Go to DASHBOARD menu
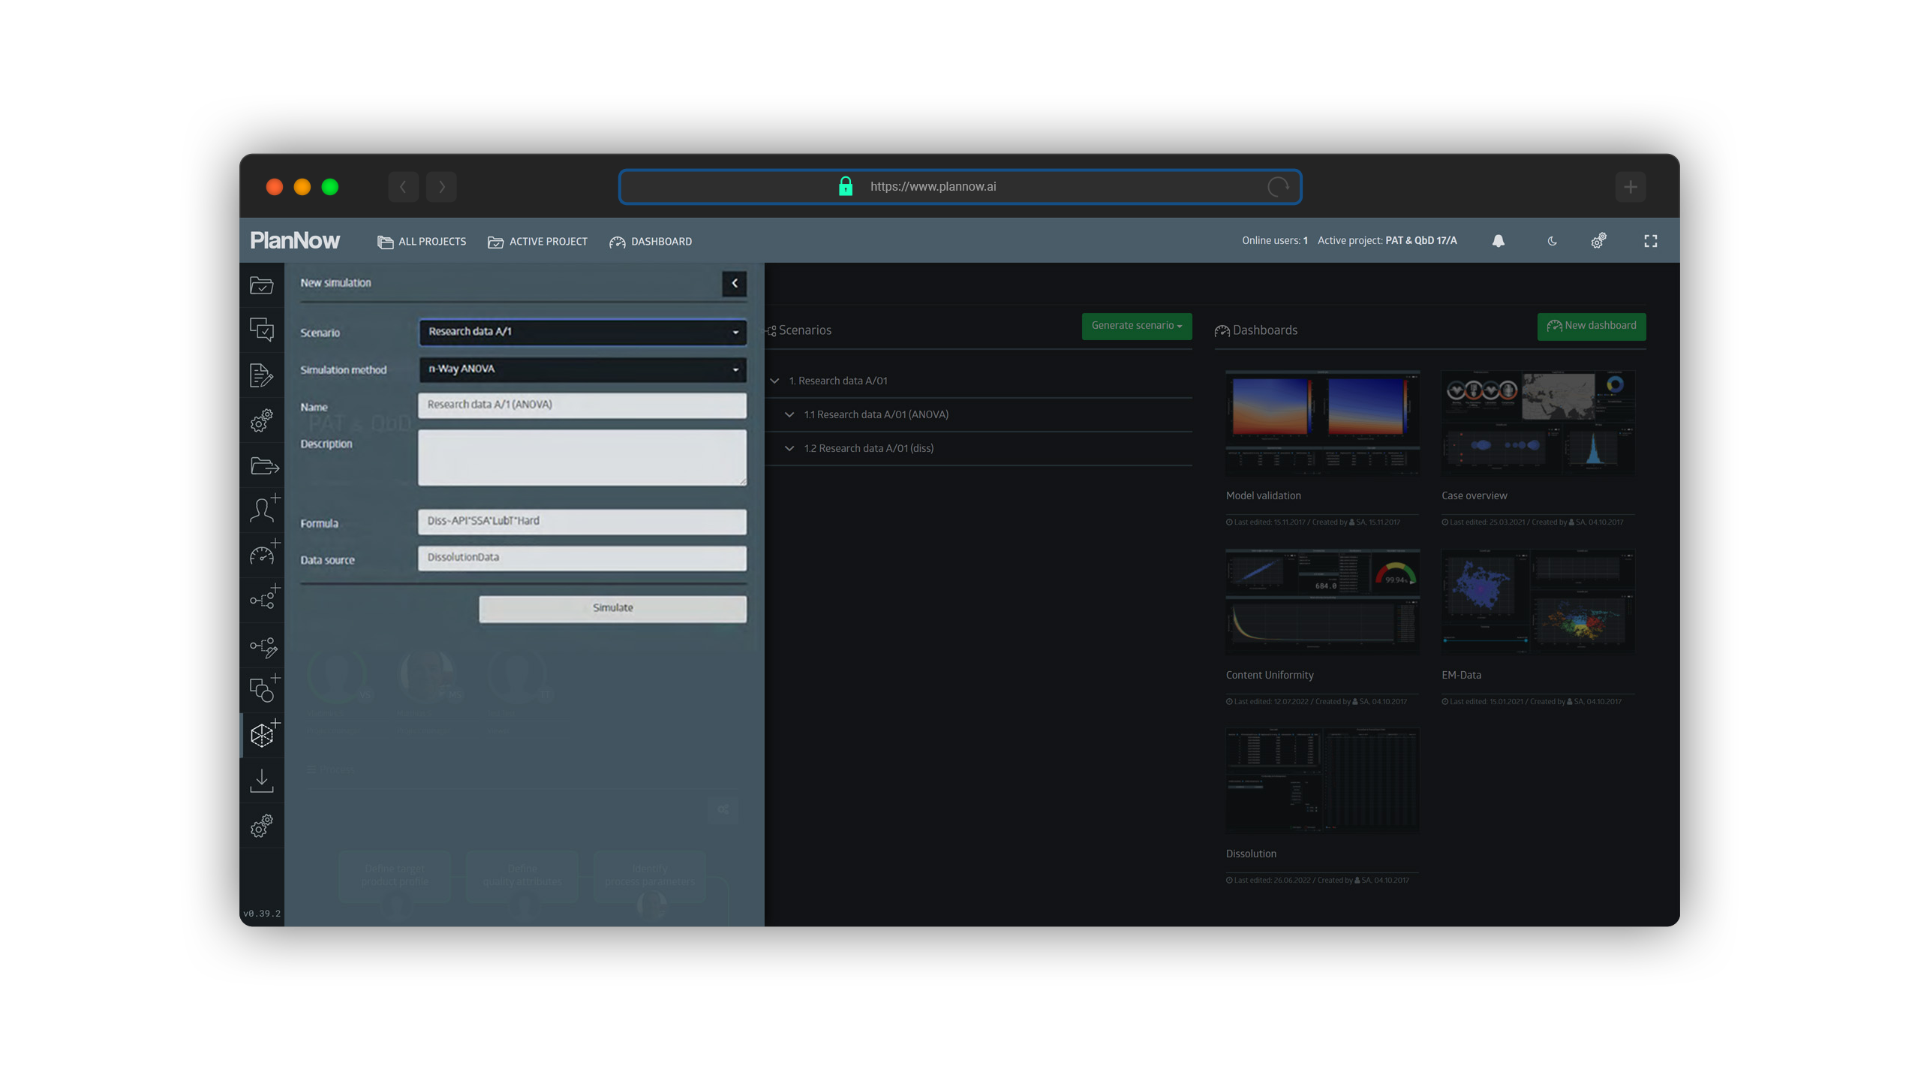1921x1081 pixels. click(651, 242)
